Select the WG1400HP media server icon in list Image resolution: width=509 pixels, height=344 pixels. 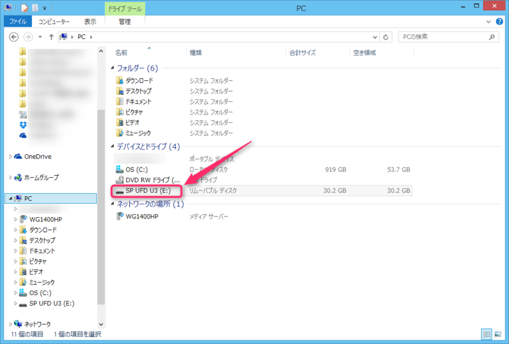[120, 216]
